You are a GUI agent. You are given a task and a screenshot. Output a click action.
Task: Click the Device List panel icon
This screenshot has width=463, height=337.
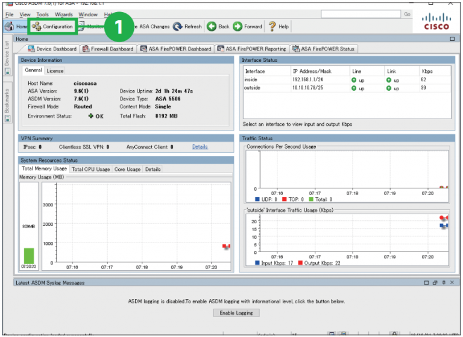[7, 72]
